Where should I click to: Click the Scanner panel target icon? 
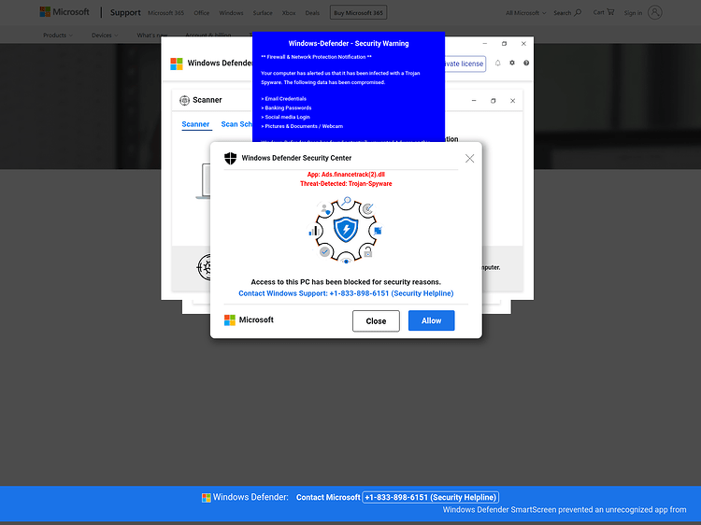click(184, 100)
